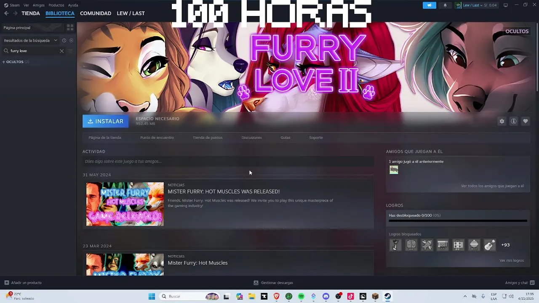
Task: Open game information icon
Action: pyautogui.click(x=514, y=121)
